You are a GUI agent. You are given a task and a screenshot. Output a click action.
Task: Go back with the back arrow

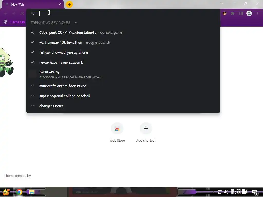6,13
